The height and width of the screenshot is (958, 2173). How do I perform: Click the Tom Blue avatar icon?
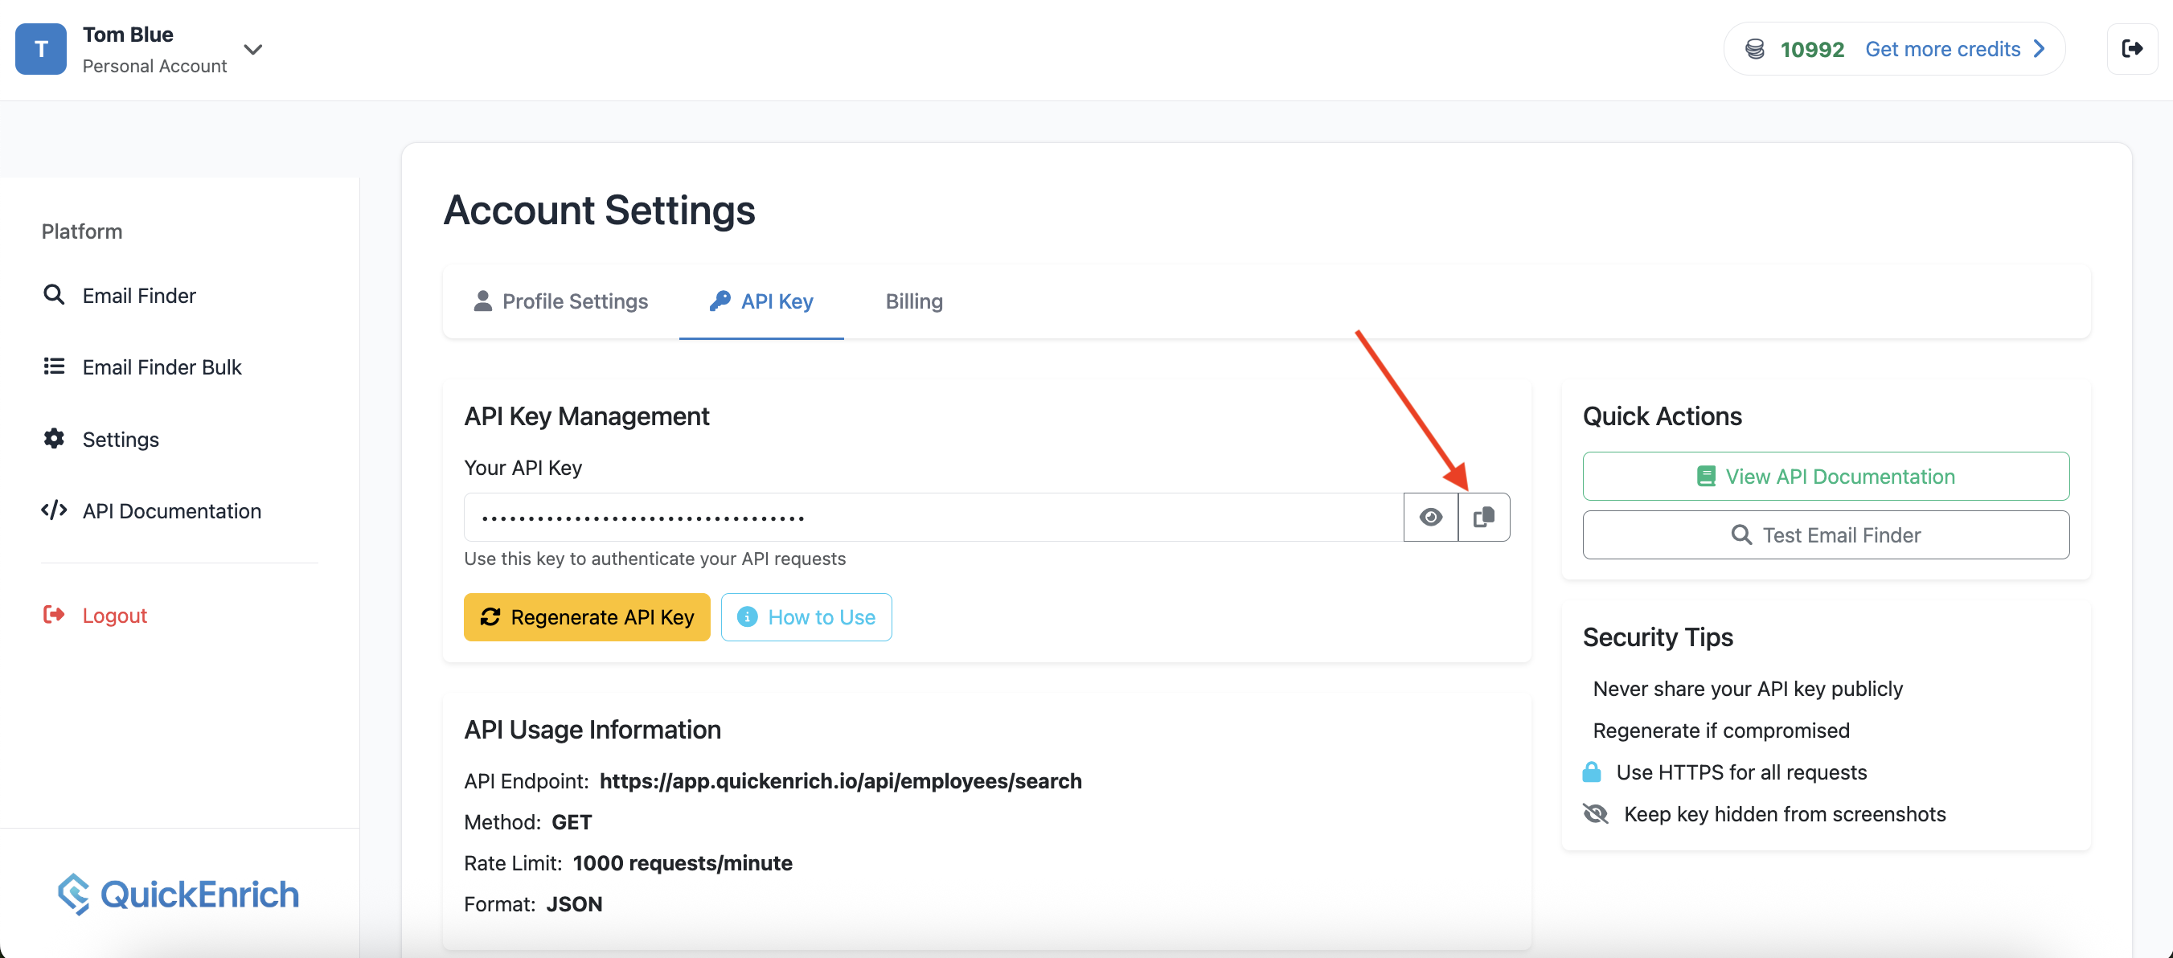tap(40, 49)
